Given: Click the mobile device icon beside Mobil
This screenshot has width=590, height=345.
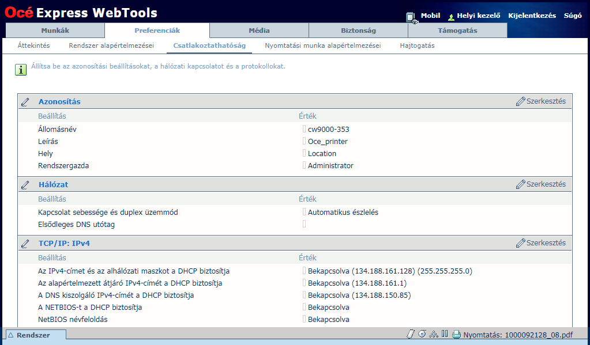Looking at the screenshot, I should click(x=412, y=18).
